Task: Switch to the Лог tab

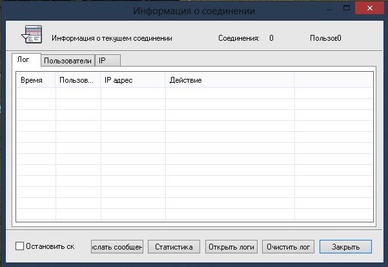Action: click(26, 60)
